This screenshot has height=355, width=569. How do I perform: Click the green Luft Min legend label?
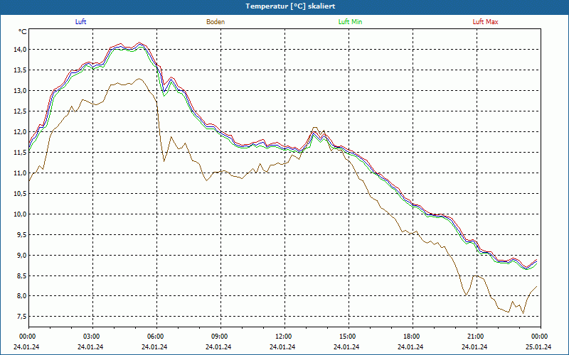tap(350, 22)
